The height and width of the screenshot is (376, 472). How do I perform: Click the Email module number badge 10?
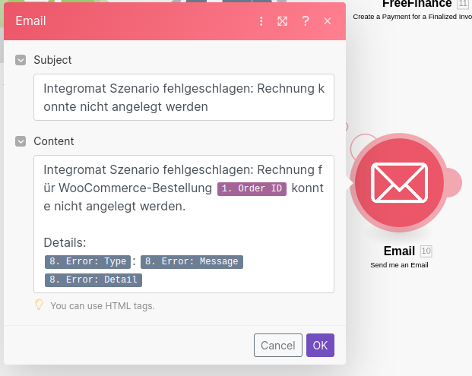[426, 251]
